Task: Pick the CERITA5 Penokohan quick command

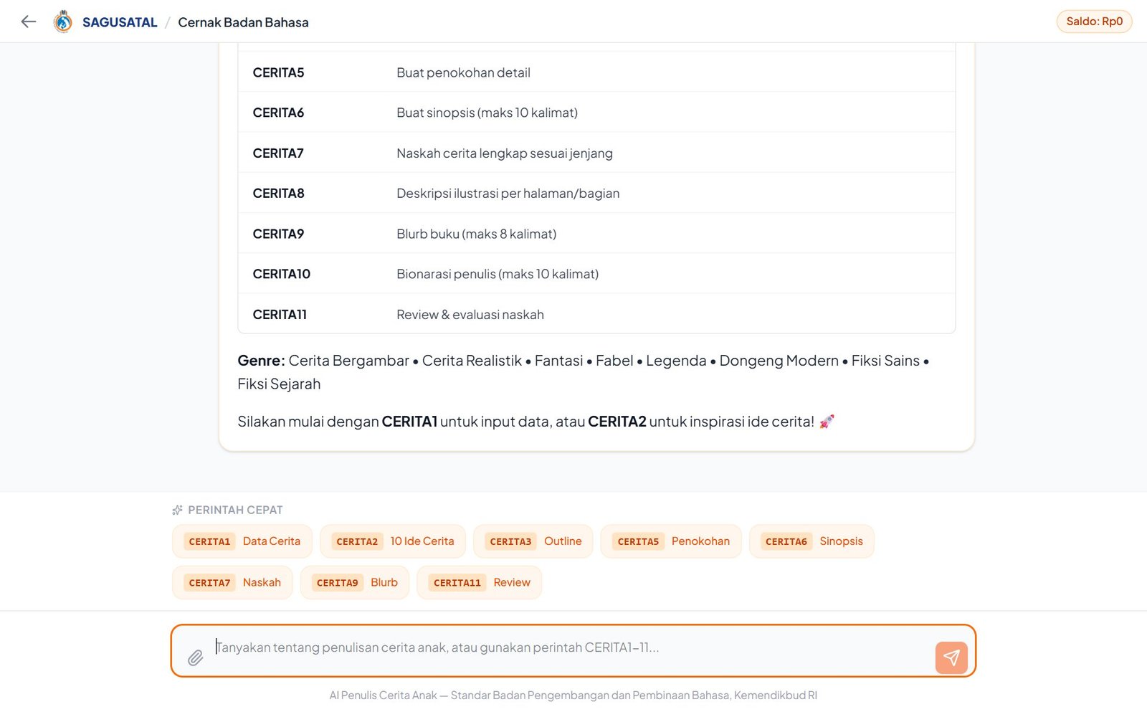Action: click(x=671, y=541)
